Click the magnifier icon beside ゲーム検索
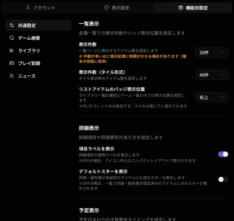This screenshot has width=234, height=221. pyautogui.click(x=12, y=38)
